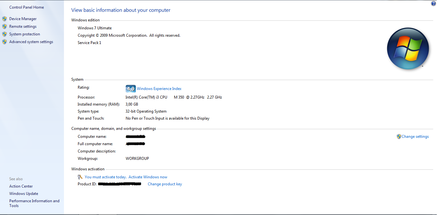Click the "Computer name:" label
This screenshot has height=215, width=438.
tap(92, 137)
